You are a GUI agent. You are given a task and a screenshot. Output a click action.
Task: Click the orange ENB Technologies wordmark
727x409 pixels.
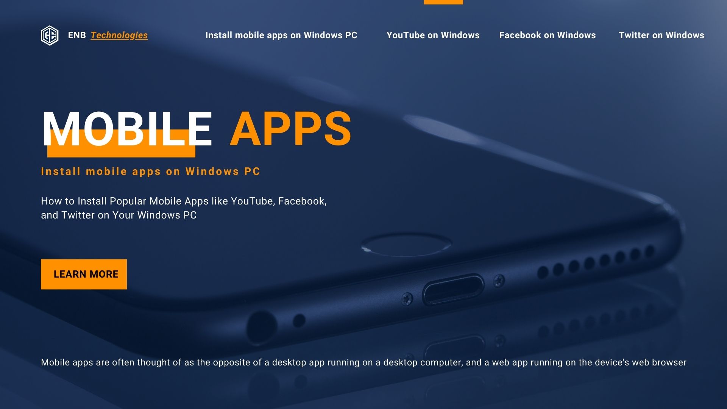[x=119, y=34]
